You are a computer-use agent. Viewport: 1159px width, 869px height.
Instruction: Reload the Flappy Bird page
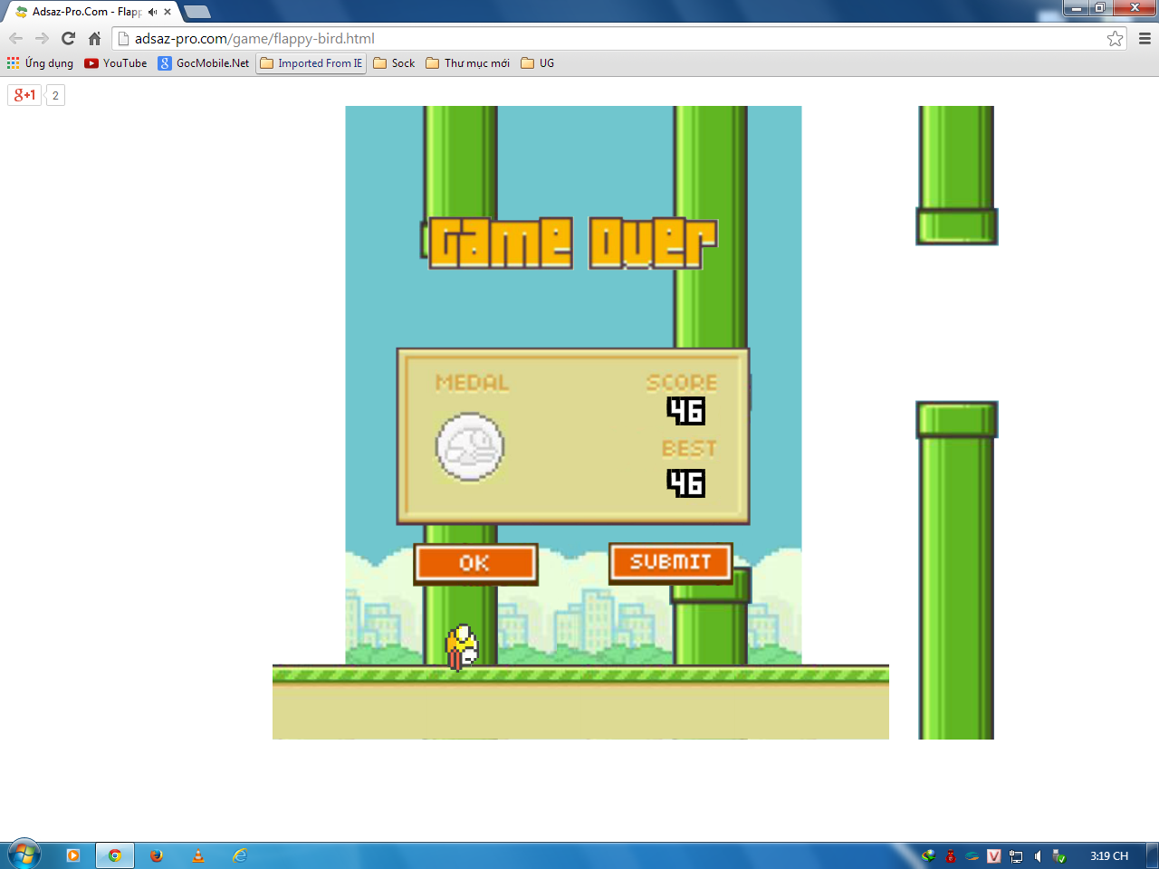point(68,38)
